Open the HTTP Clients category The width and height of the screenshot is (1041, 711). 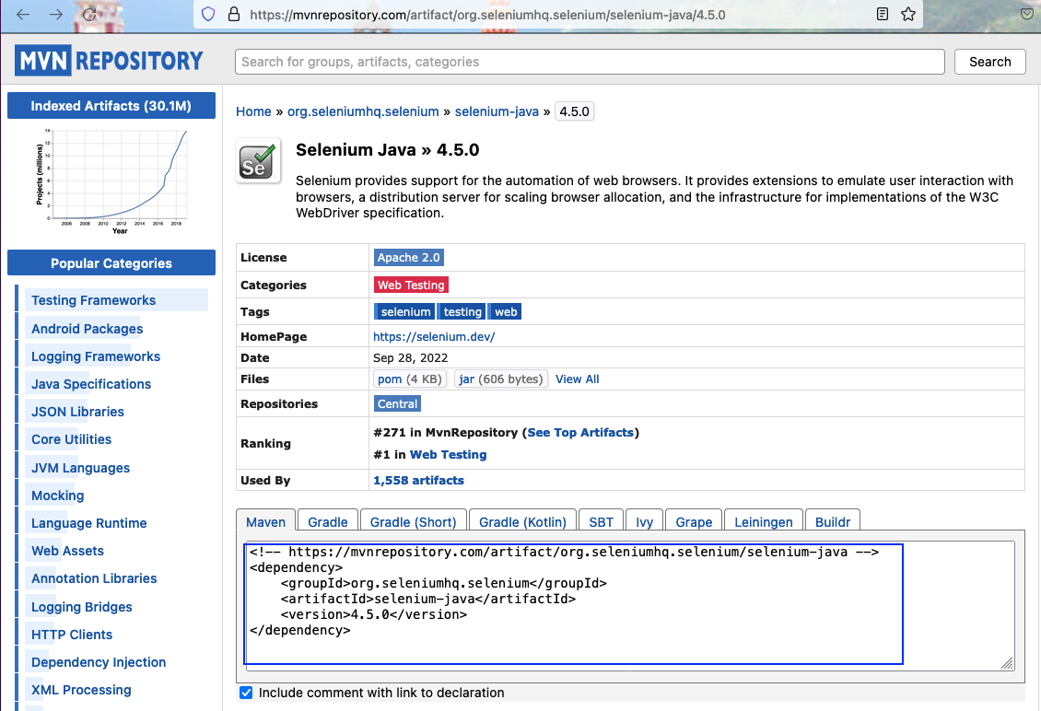72,635
